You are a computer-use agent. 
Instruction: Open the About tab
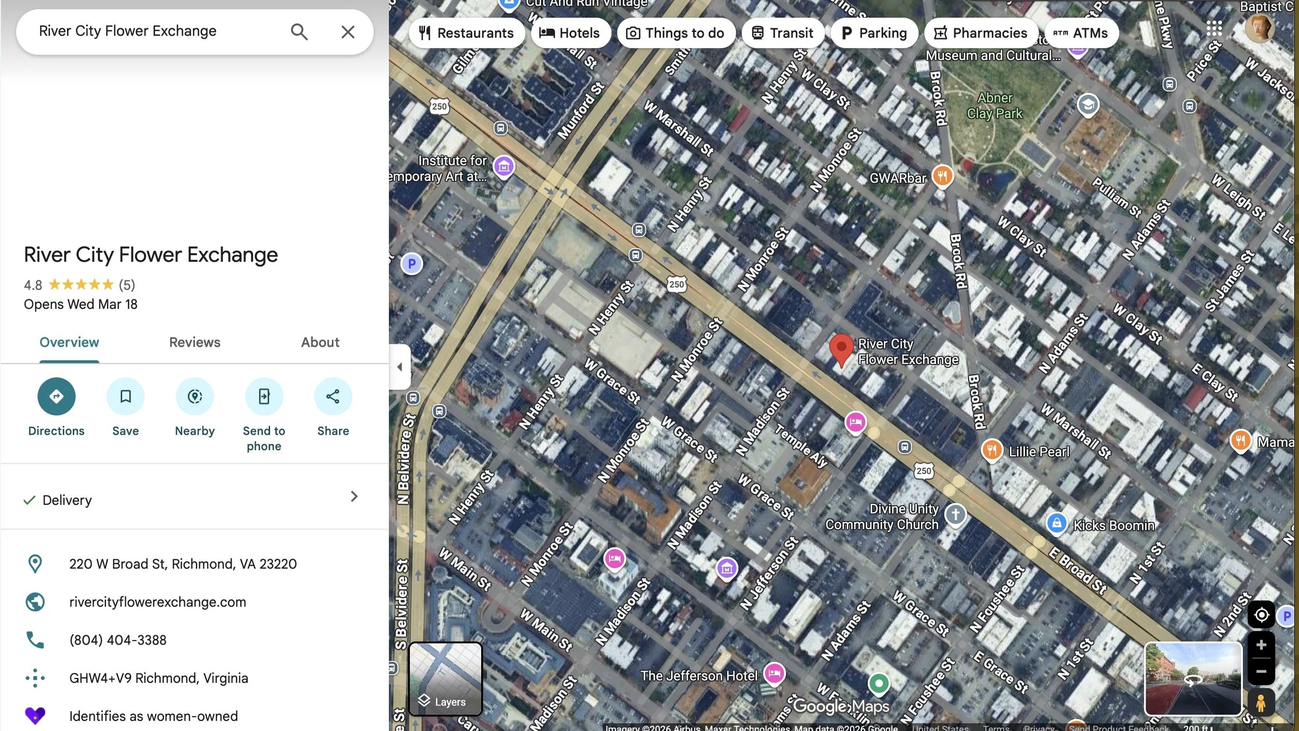320,342
